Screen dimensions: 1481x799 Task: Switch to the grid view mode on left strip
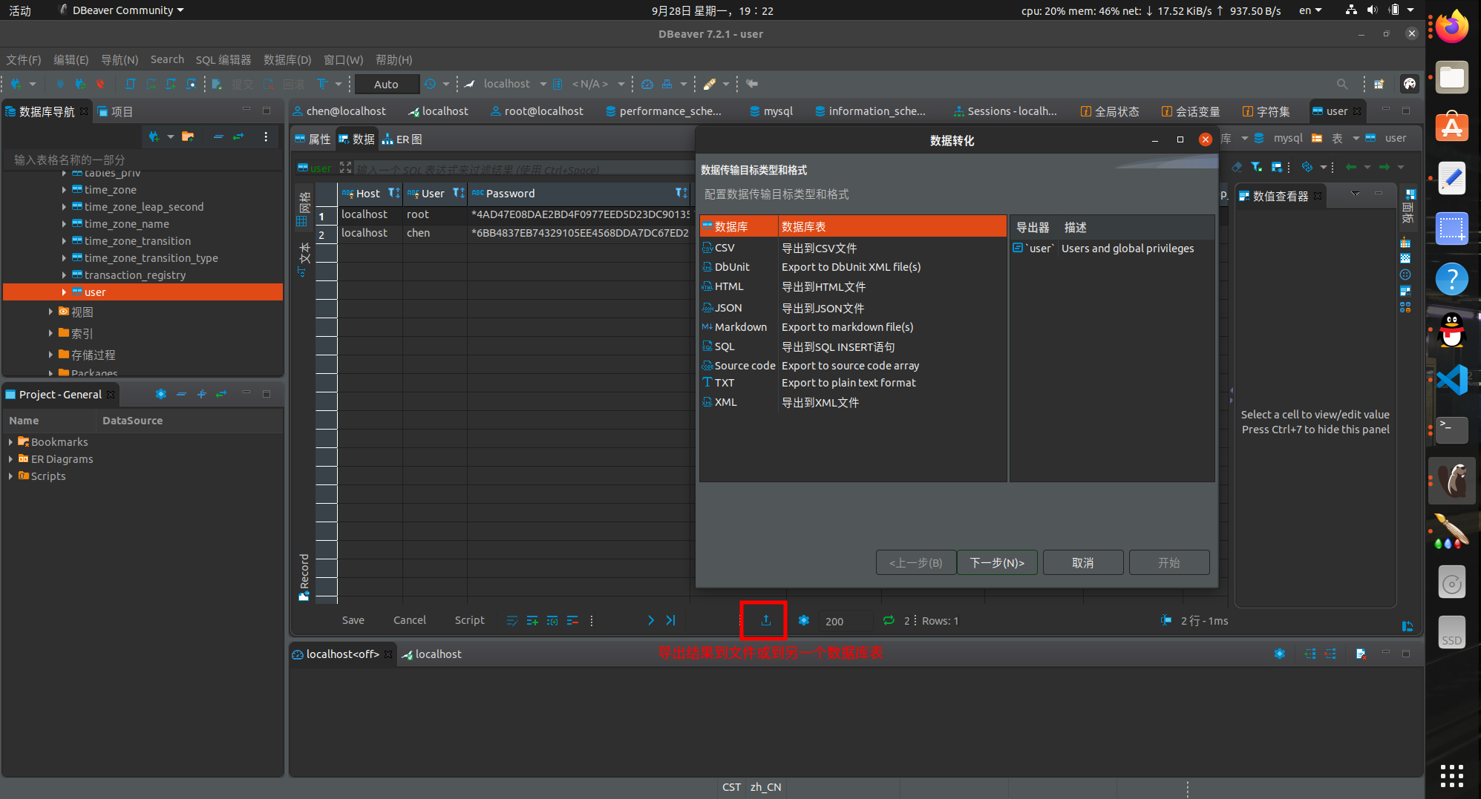[304, 208]
